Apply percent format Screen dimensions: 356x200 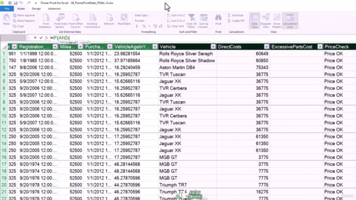click(144, 26)
